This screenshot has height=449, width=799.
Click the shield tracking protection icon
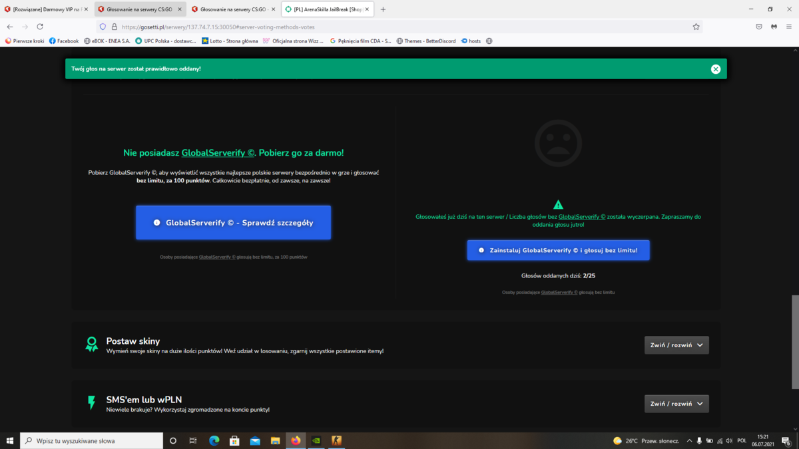click(x=103, y=27)
